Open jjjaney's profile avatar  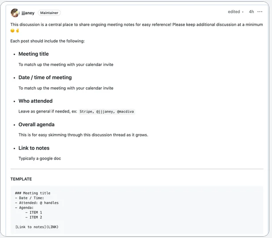point(15,13)
